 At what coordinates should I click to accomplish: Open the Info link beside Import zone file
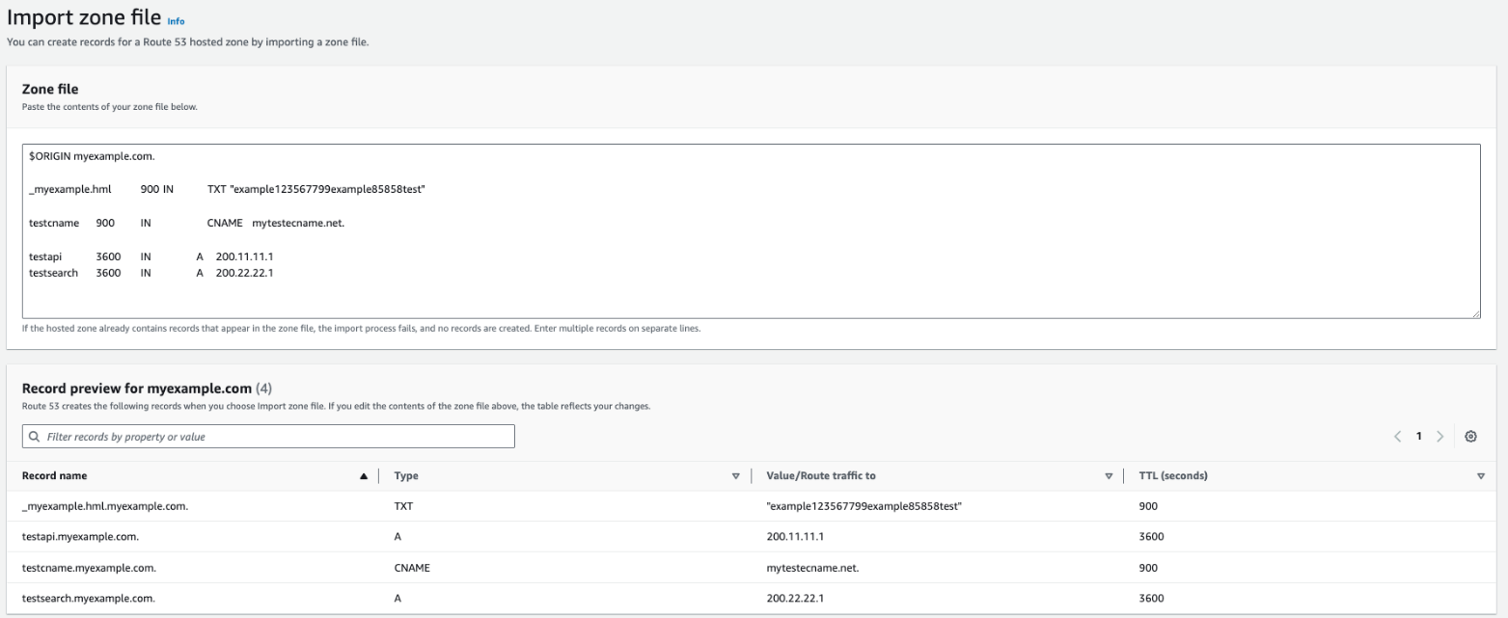point(176,21)
